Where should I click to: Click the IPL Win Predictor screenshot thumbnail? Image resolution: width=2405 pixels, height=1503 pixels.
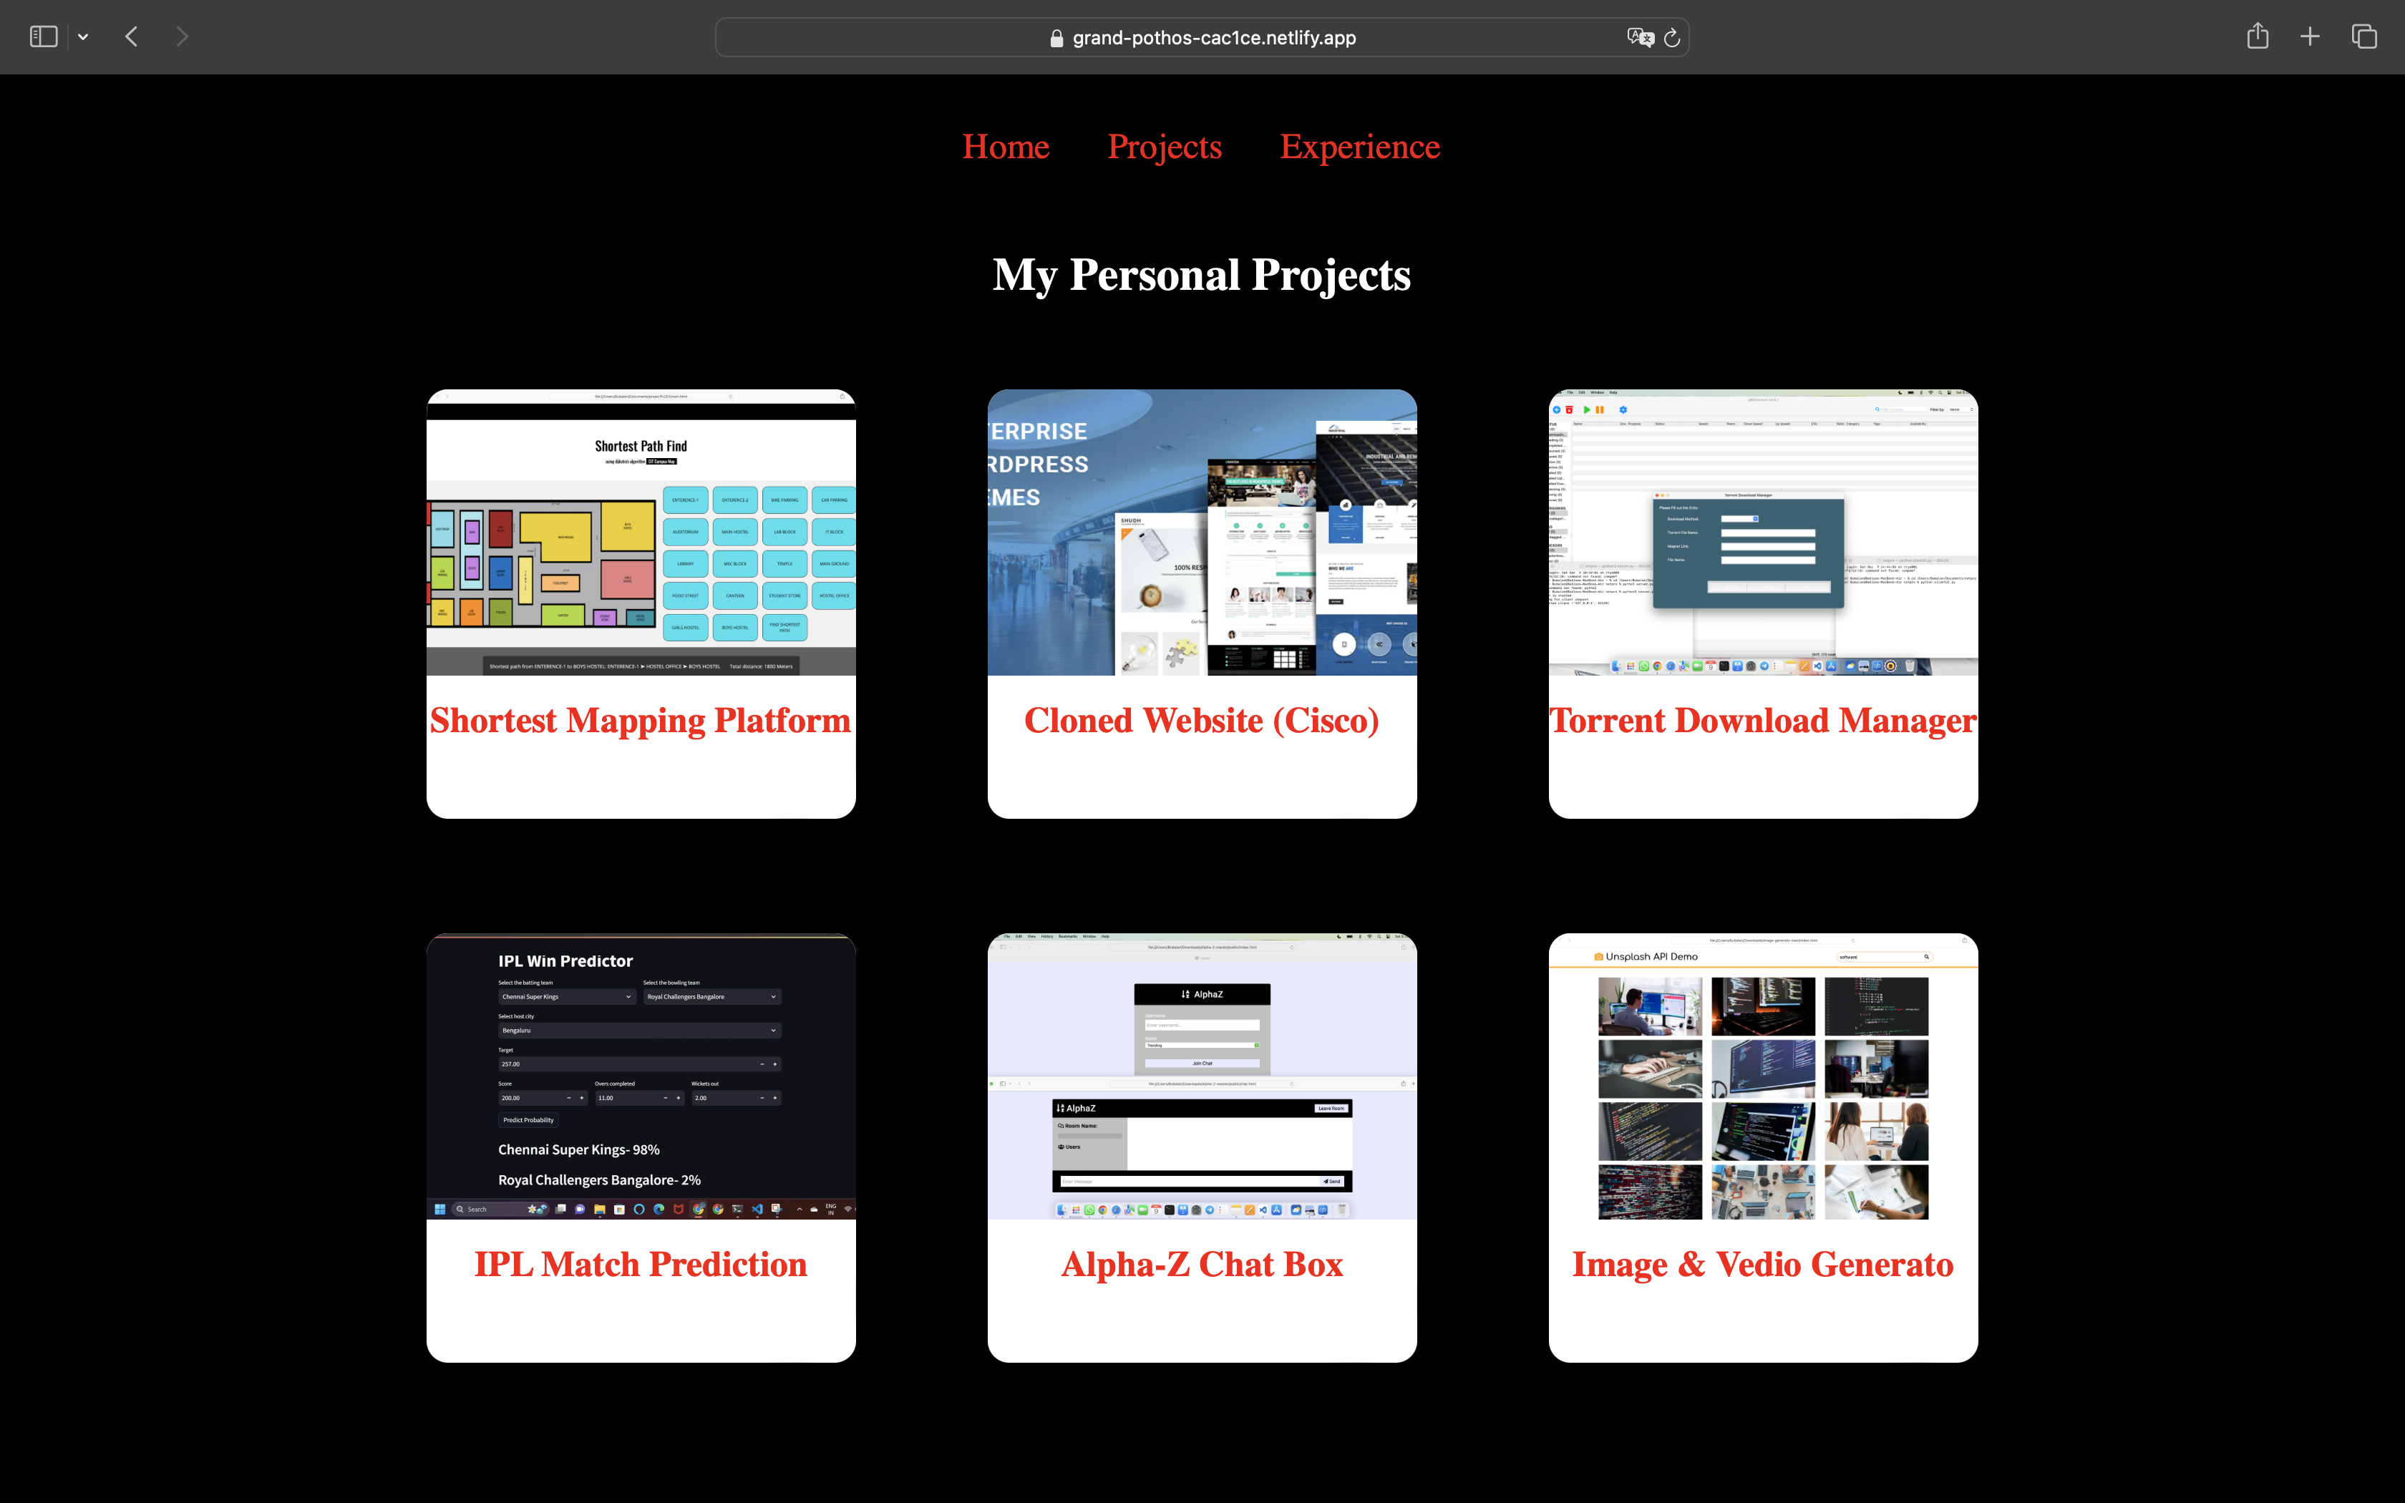(x=640, y=1076)
